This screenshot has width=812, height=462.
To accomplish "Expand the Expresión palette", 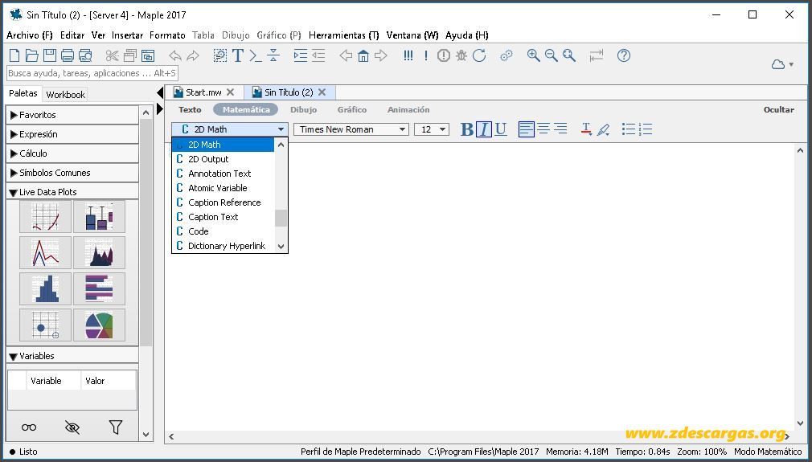I will click(72, 134).
